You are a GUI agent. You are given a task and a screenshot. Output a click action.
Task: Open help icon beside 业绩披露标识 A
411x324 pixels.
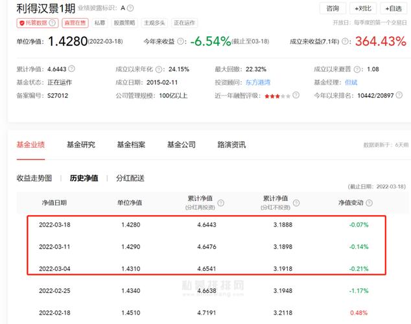coord(130,8)
